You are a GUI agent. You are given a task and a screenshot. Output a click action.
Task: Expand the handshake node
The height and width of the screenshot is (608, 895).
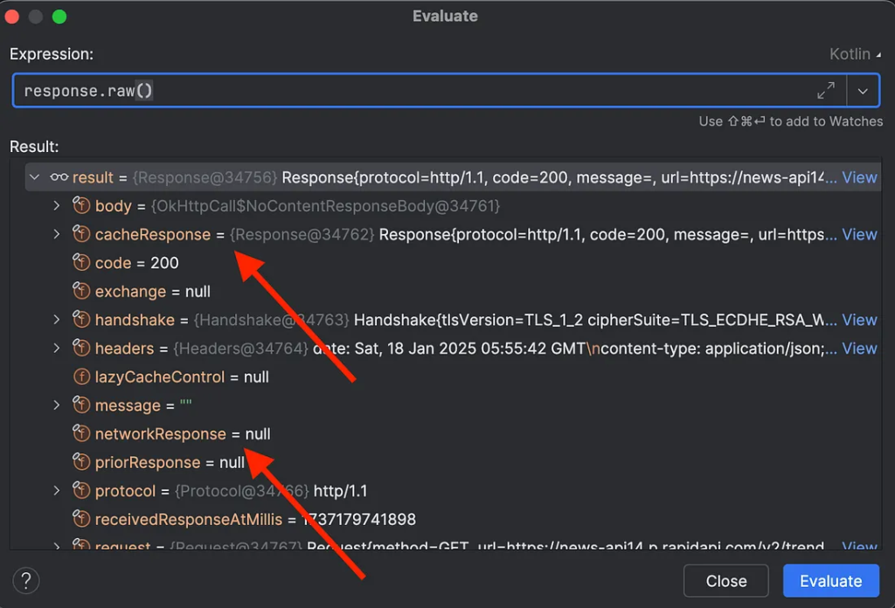click(x=57, y=320)
